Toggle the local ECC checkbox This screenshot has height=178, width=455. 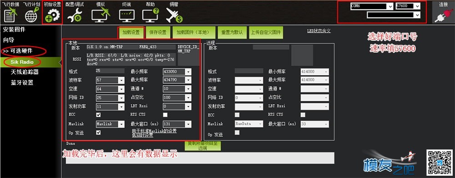pos(99,115)
